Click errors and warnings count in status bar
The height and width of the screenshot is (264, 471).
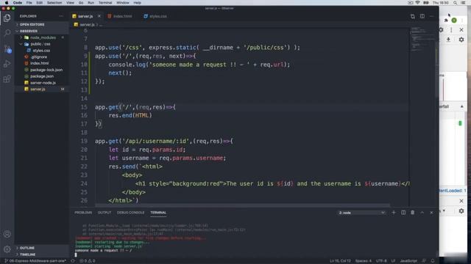pyautogui.click(x=88, y=261)
